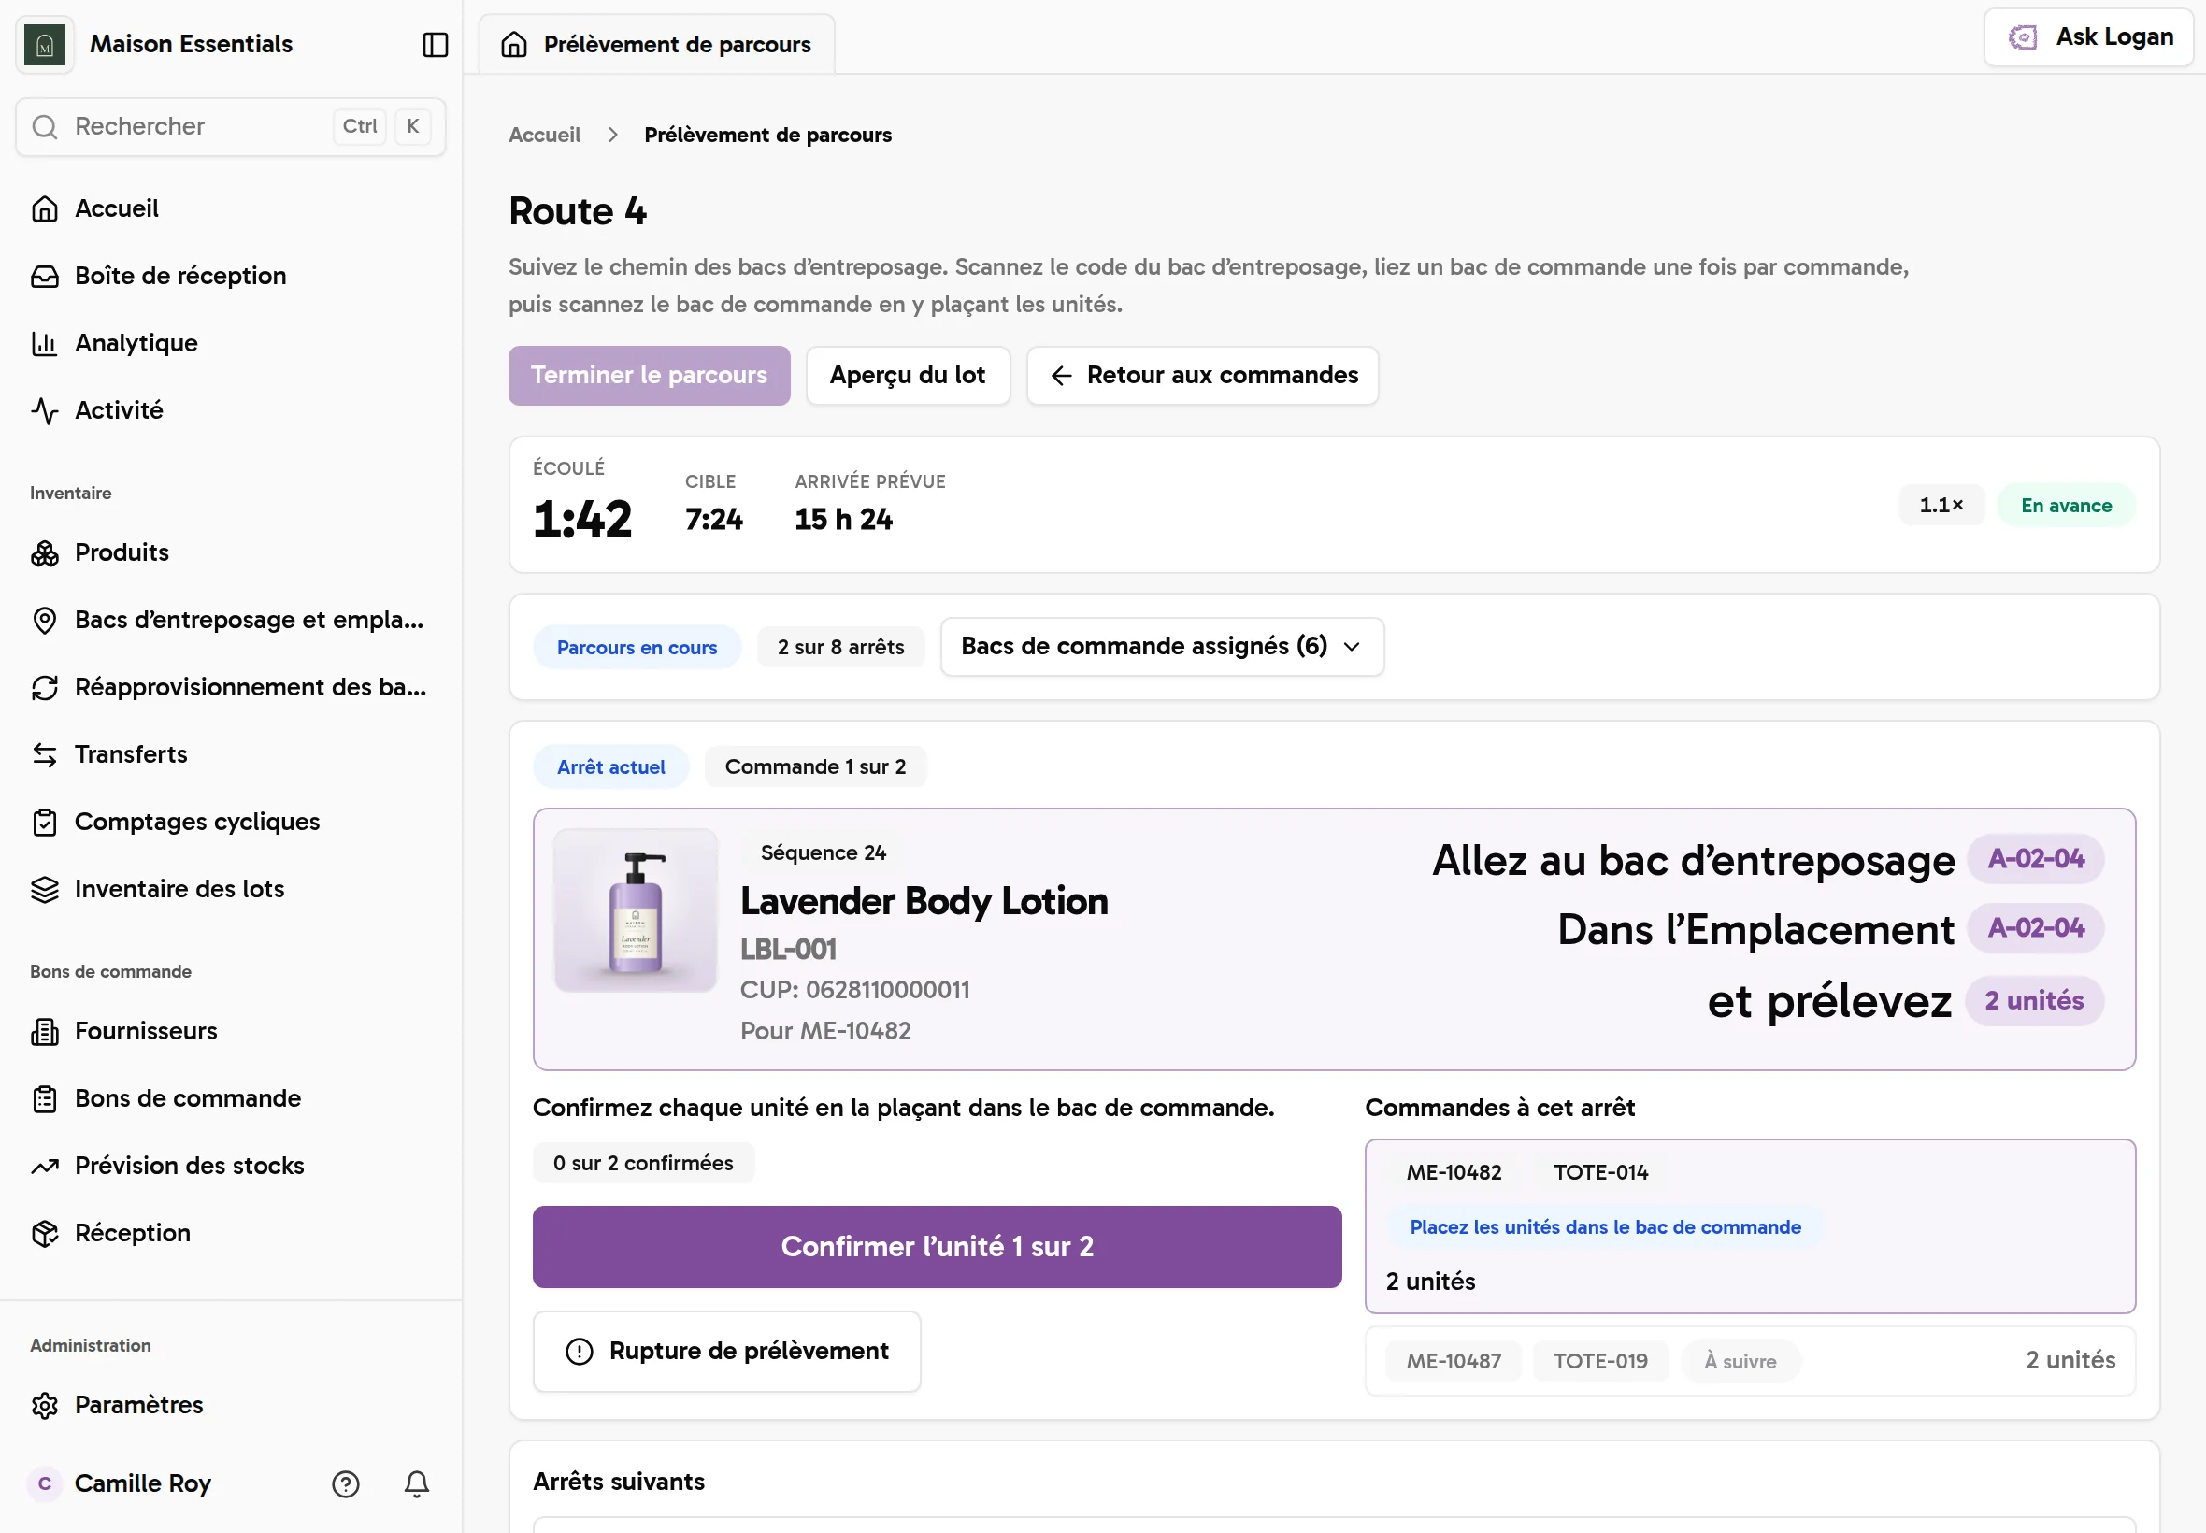The height and width of the screenshot is (1533, 2206).
Task: Open Réception page
Action: tap(231, 1232)
